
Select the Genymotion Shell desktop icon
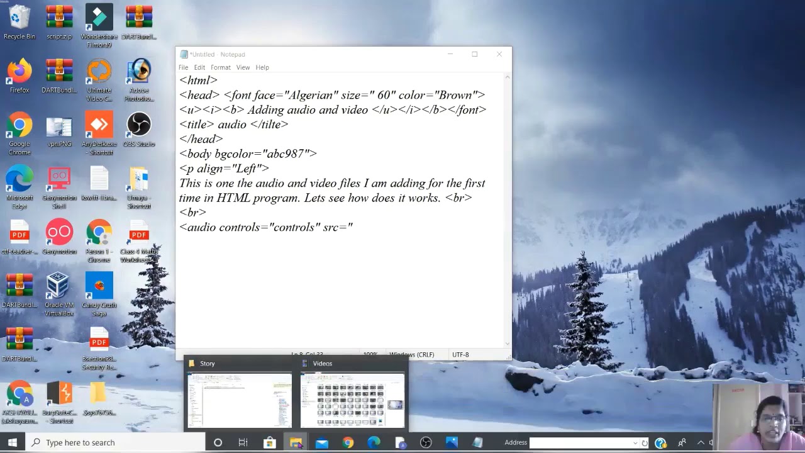[x=59, y=187]
